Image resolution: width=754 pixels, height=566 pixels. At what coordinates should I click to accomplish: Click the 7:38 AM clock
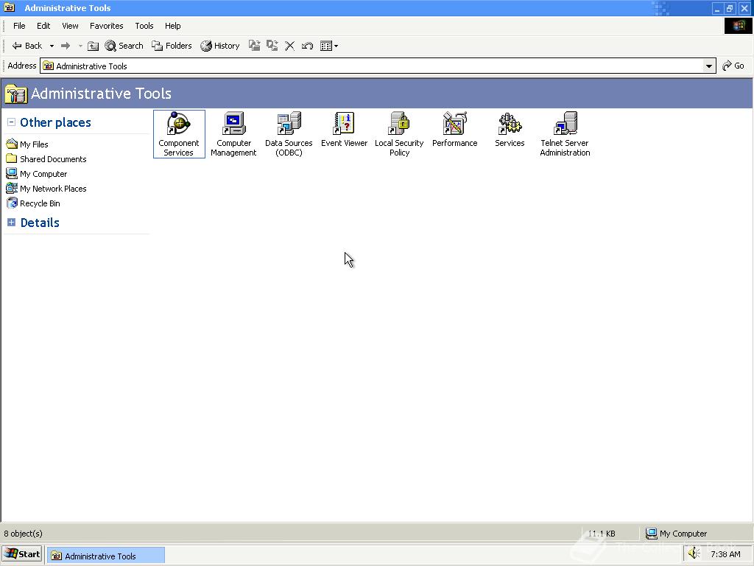click(725, 554)
